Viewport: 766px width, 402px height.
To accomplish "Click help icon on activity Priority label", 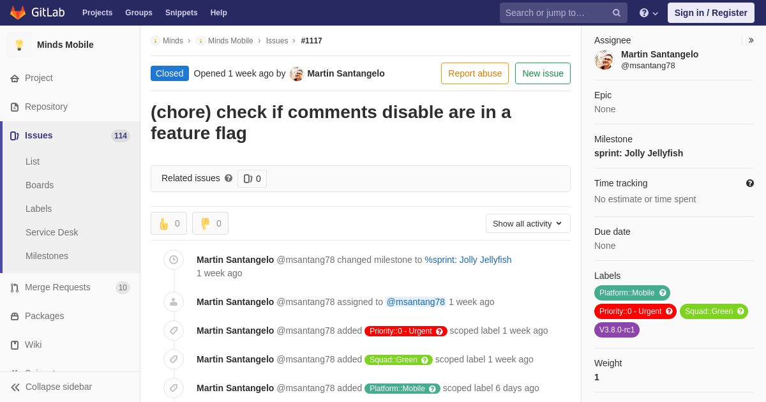I will pos(439,332).
